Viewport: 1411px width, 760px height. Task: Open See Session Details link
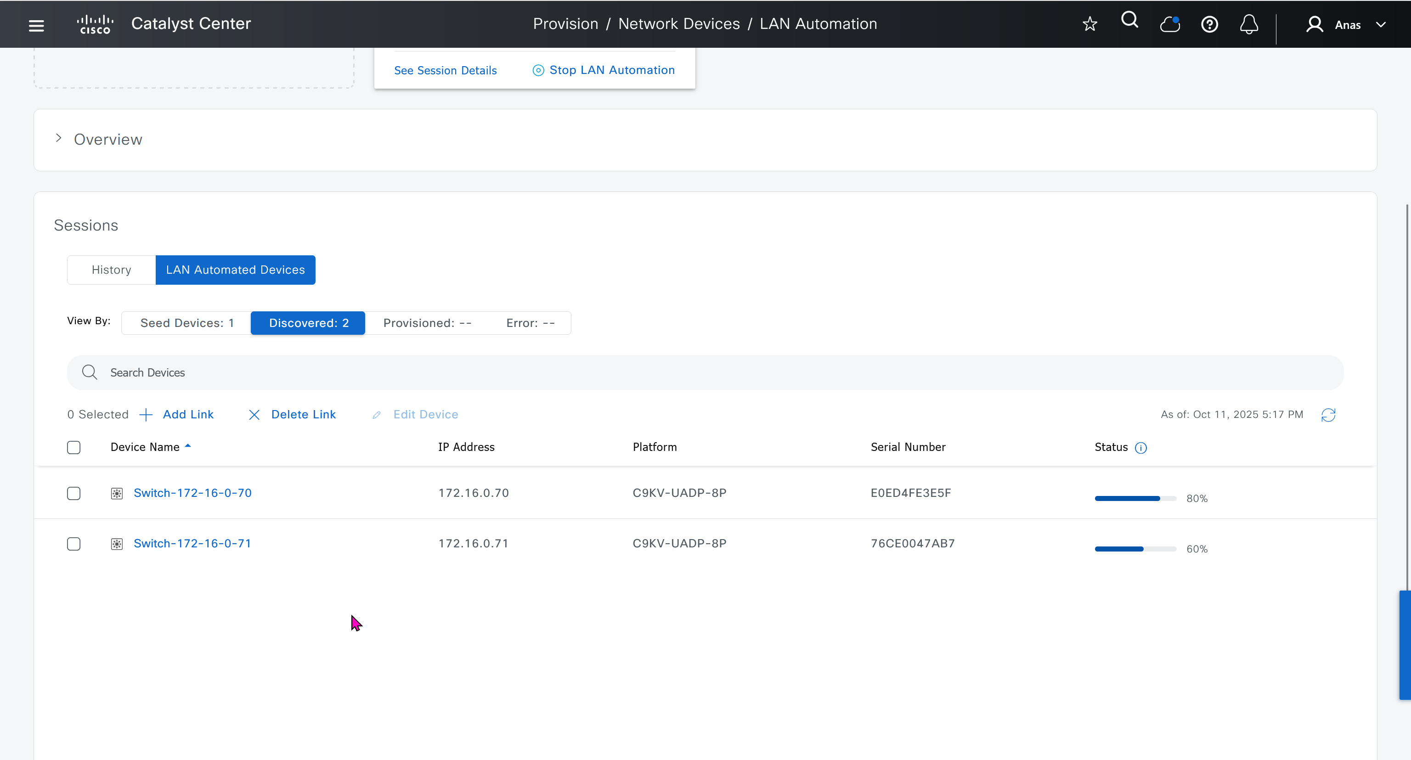(445, 70)
